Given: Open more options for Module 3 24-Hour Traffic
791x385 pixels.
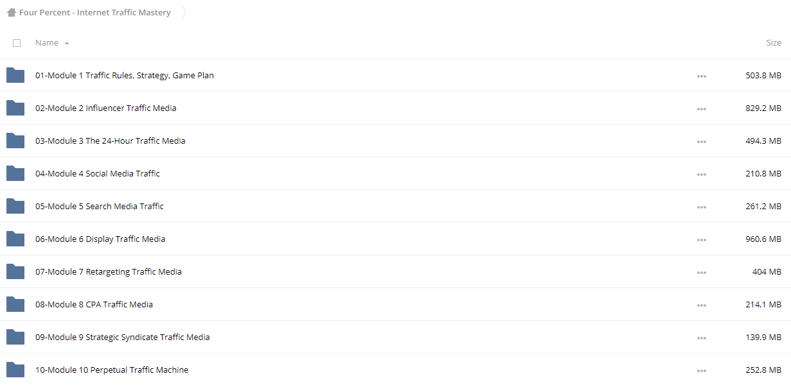Looking at the screenshot, I should coord(701,142).
